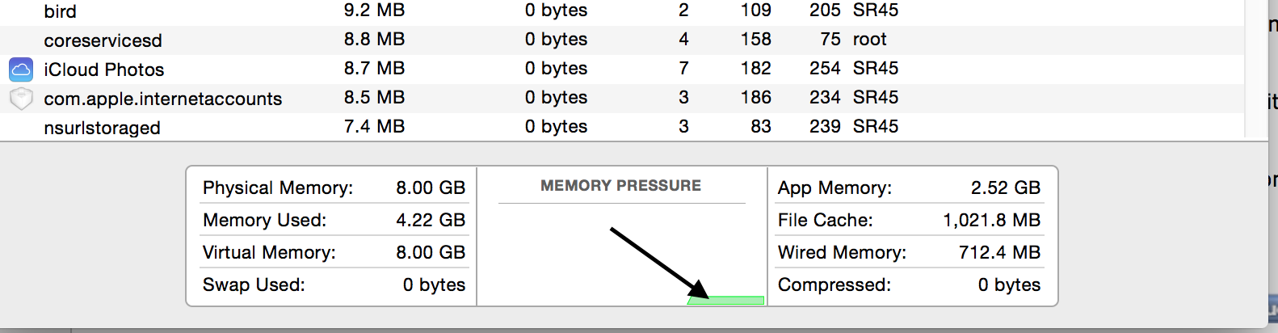Screen dimensions: 1278x333
Task: Select the coreservicesd process row
Action: point(622,40)
